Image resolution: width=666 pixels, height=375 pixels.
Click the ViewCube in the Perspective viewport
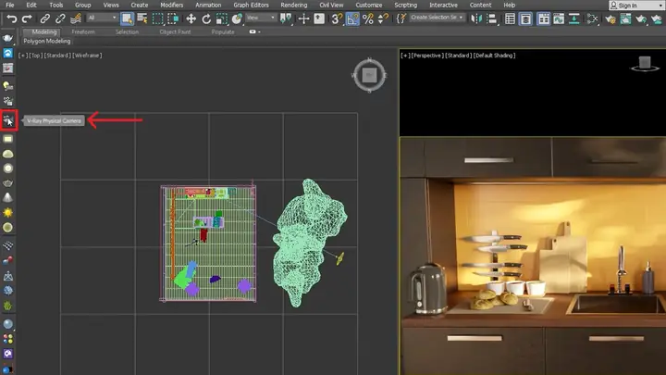[x=645, y=63]
